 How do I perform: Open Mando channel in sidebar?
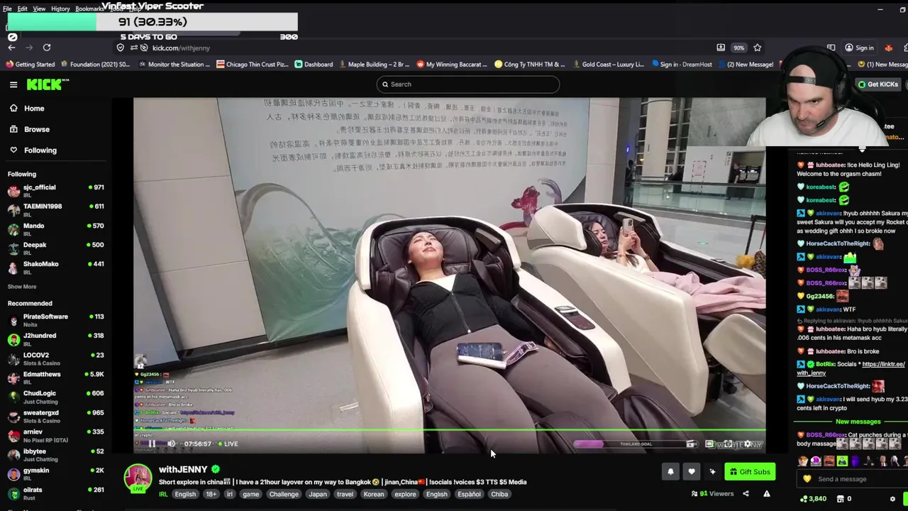[x=55, y=229]
